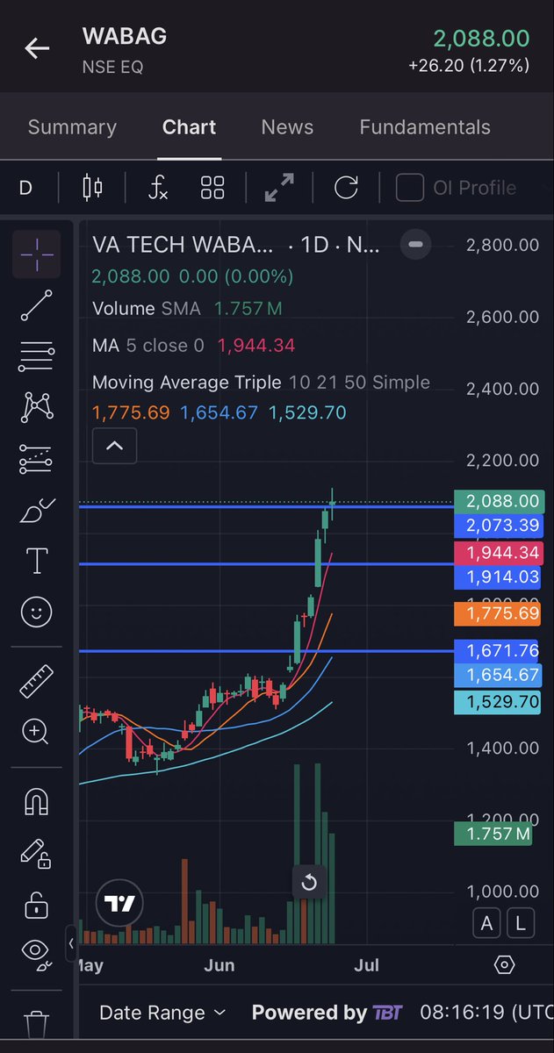The width and height of the screenshot is (554, 1053).
Task: Activate the zoom in magnifier tool
Action: [37, 731]
